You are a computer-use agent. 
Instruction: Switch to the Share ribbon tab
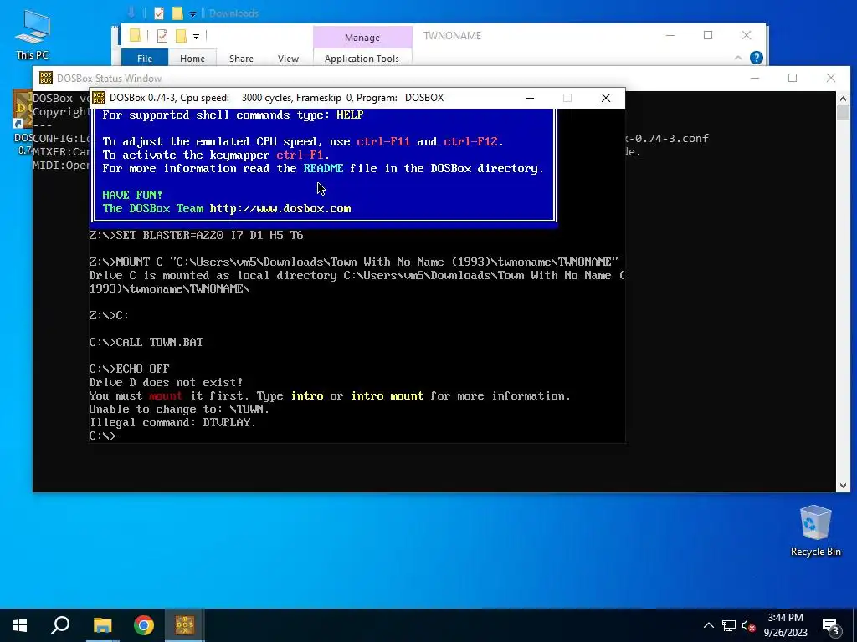(241, 59)
